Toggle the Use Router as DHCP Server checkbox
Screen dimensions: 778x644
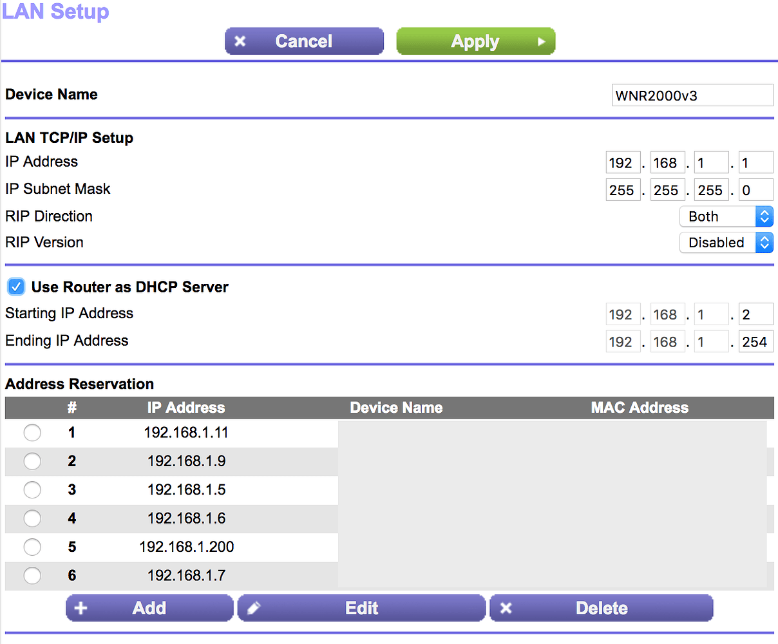click(15, 287)
